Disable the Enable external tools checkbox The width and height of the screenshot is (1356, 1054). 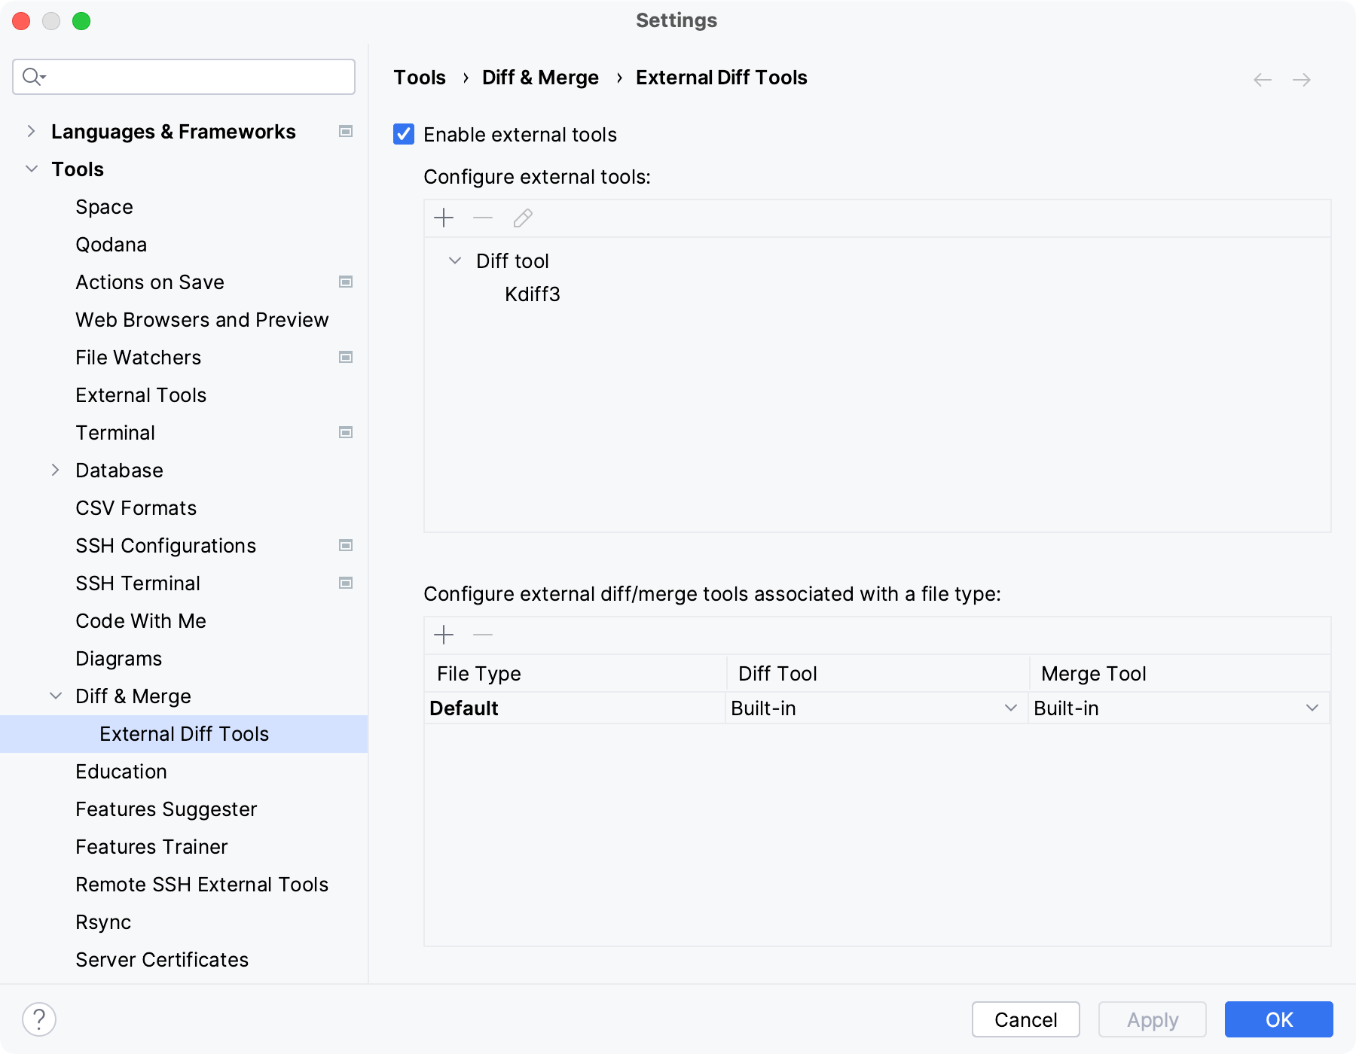pos(404,134)
